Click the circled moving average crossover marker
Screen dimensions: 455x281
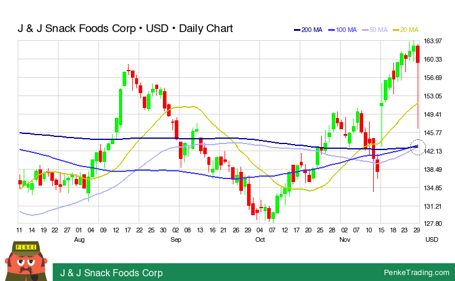pos(418,147)
